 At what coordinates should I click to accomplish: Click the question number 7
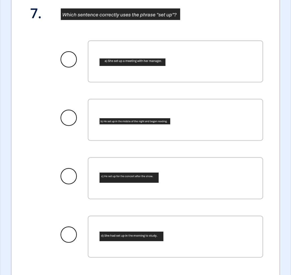36,14
